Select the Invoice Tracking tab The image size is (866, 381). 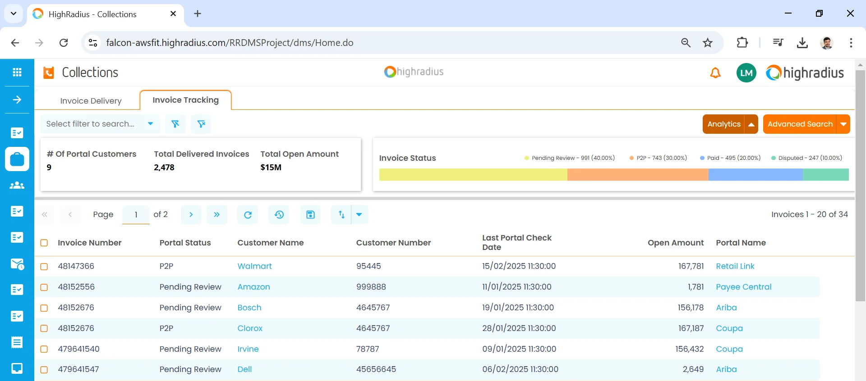click(186, 100)
